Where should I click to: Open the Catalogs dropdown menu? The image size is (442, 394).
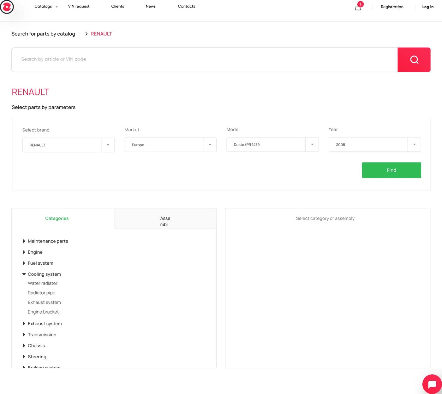point(46,6)
